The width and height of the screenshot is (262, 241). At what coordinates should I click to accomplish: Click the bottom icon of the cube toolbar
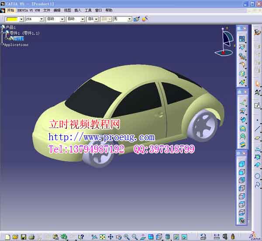click(242, 221)
